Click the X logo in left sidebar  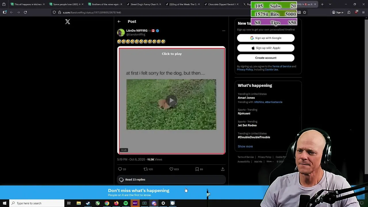point(68,22)
